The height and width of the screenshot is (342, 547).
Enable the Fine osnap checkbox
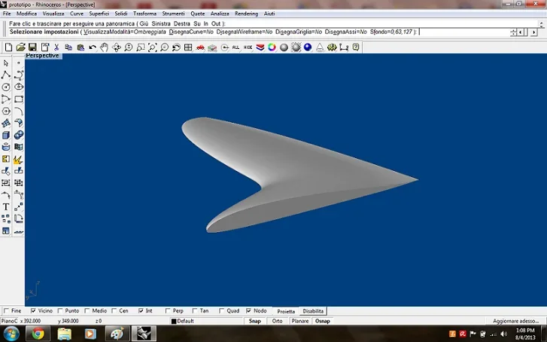tap(6, 310)
